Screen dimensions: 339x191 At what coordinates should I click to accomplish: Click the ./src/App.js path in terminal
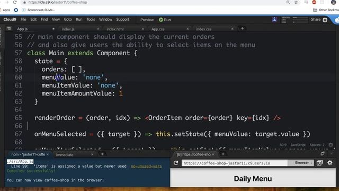coord(20,161)
